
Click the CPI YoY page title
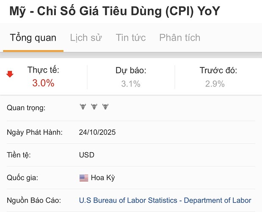(114, 11)
